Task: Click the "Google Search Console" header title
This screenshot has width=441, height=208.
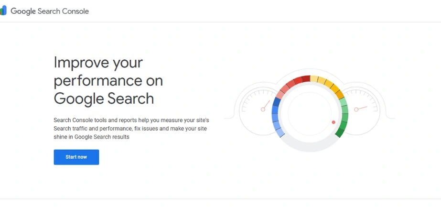Action: (50, 11)
